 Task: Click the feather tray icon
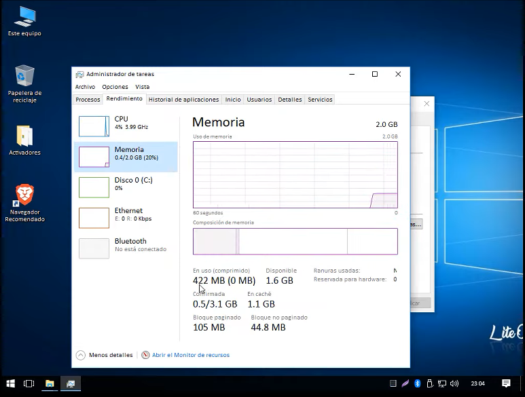point(405,383)
